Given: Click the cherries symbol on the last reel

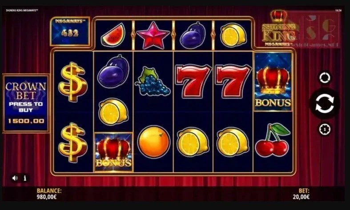Looking at the screenshot, I should click(x=273, y=140).
